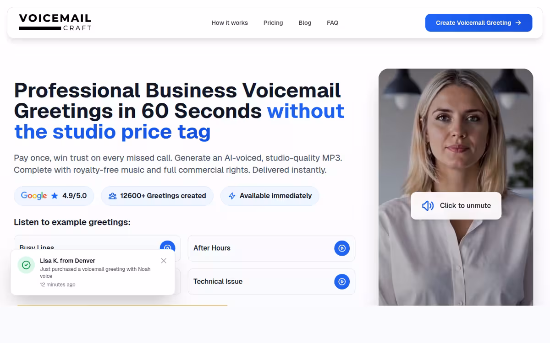Click the lightning bolt icon
The height and width of the screenshot is (343, 550).
click(x=232, y=196)
